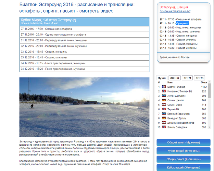
Task: Click the Кубок наций (Женщины) button
Action: [183, 167]
